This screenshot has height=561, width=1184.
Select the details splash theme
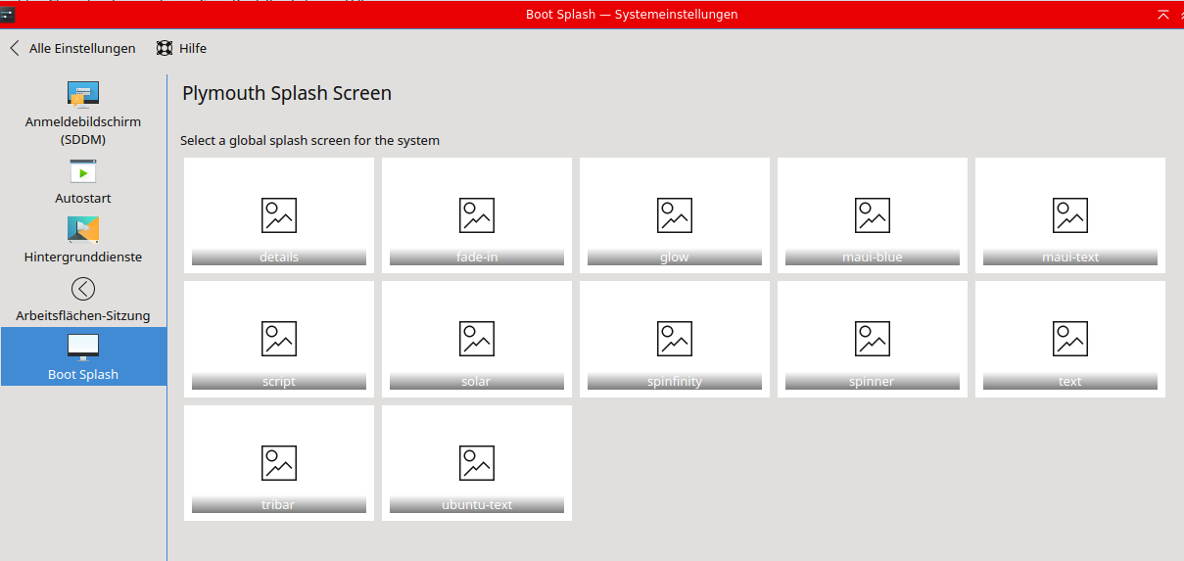pos(279,215)
